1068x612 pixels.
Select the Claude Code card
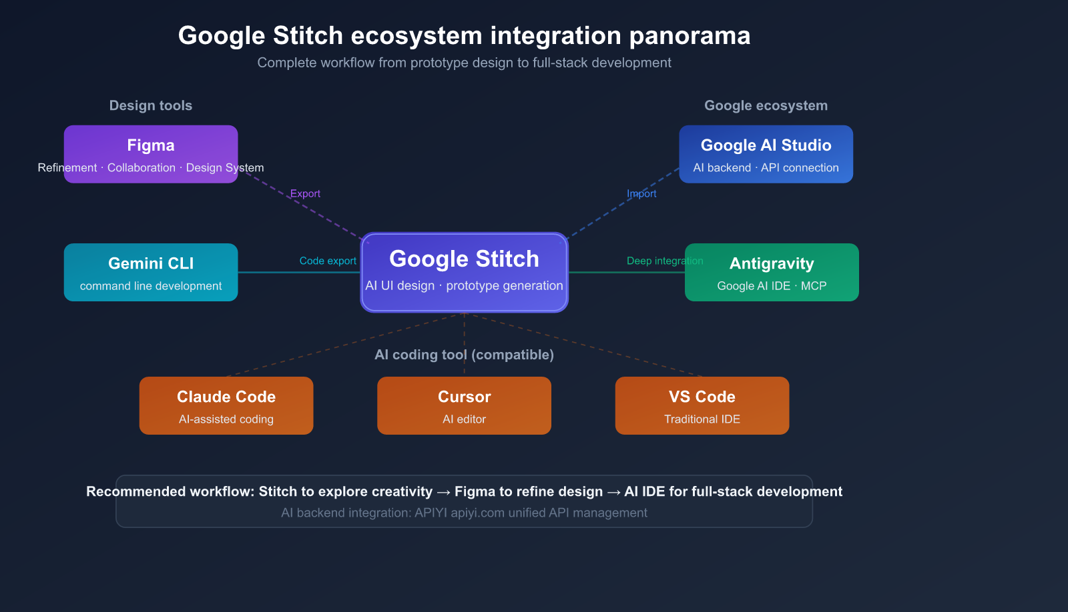(x=226, y=405)
